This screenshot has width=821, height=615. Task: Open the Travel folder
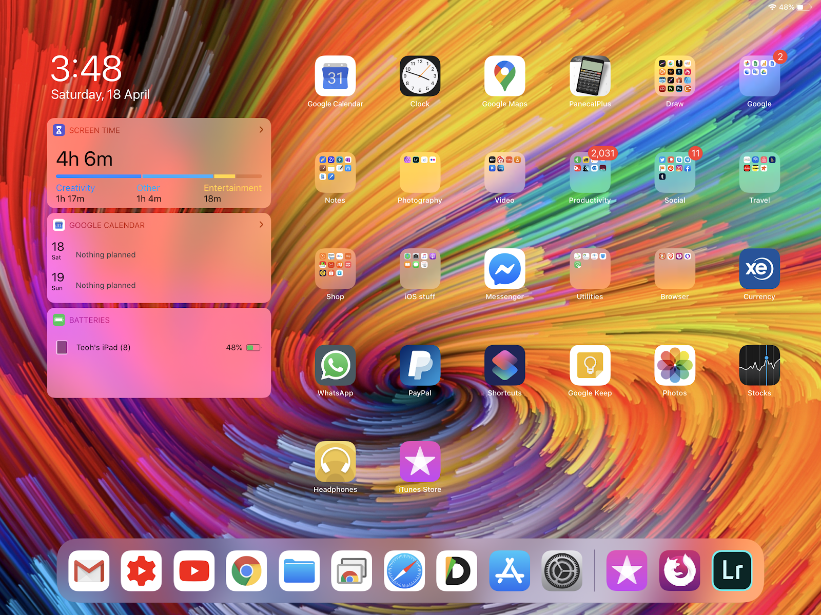(759, 172)
